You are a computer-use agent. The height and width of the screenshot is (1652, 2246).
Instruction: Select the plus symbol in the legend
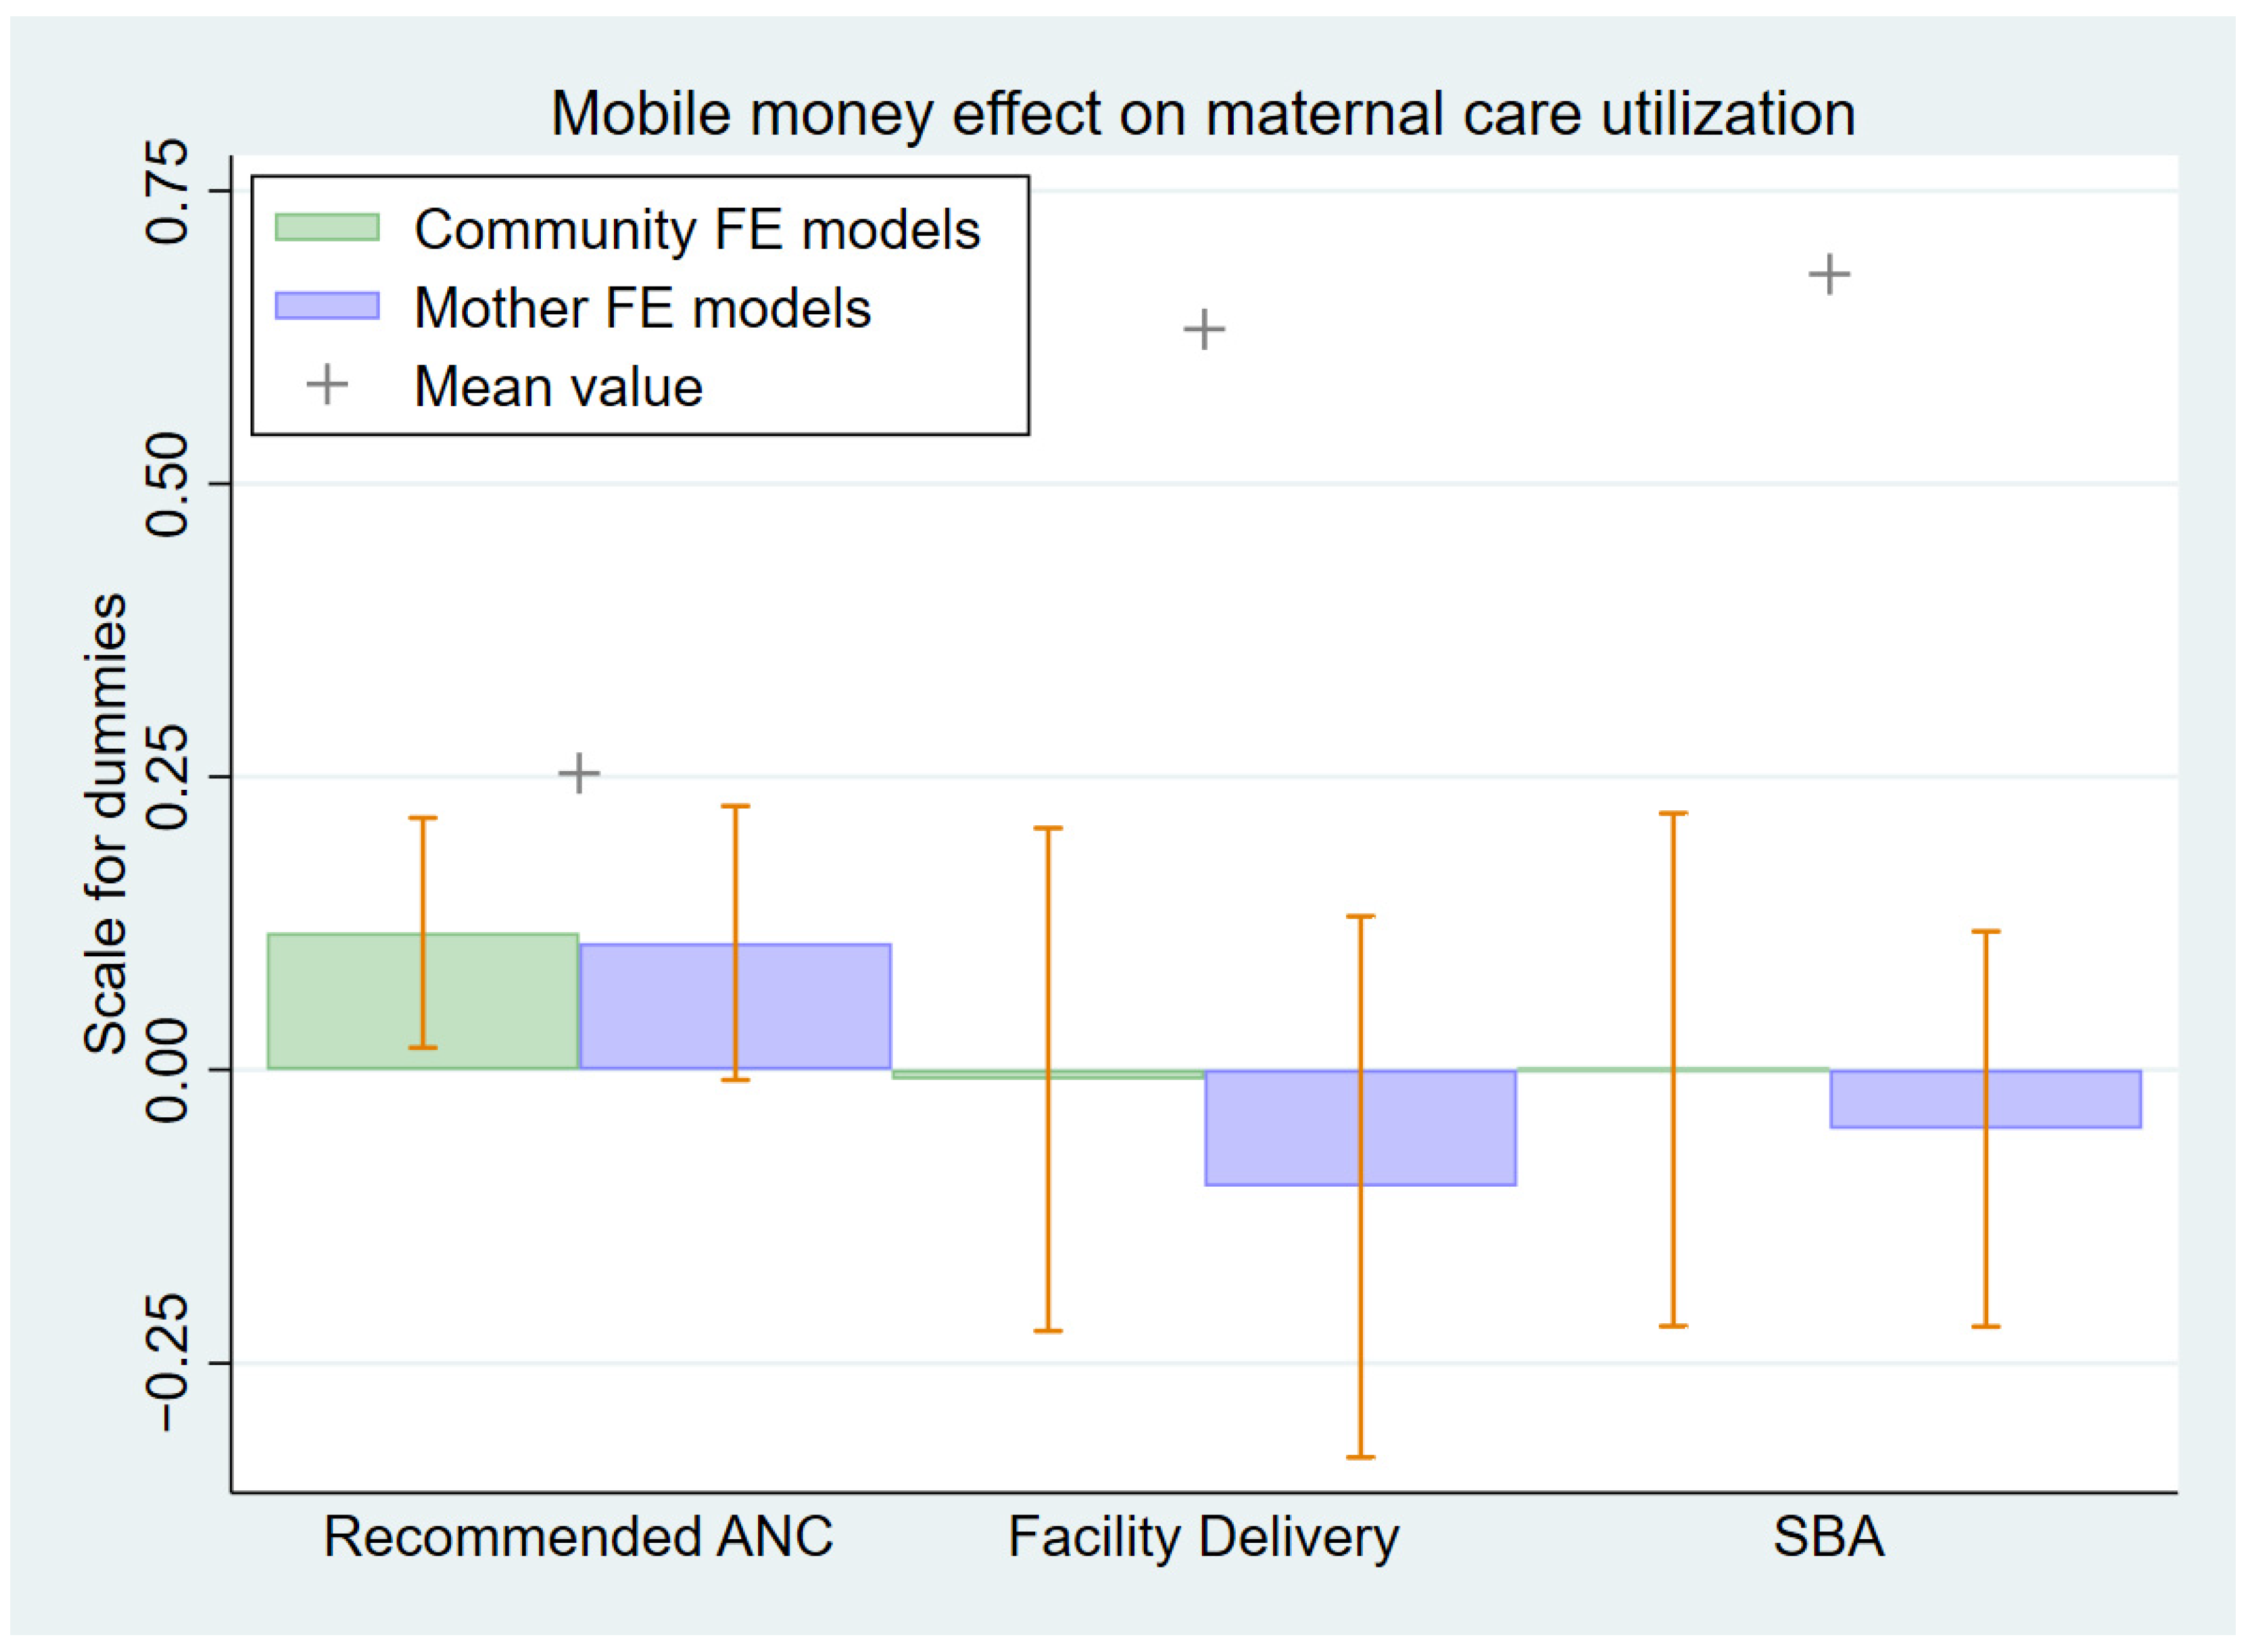pyautogui.click(x=326, y=385)
